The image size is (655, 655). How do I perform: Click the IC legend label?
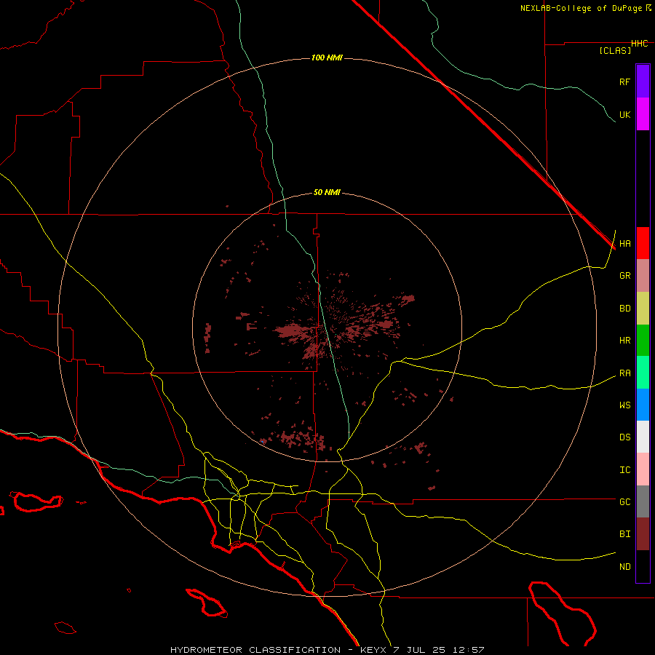tap(624, 470)
